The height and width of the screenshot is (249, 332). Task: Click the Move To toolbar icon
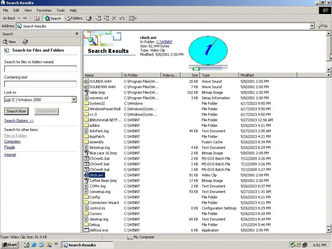pos(99,18)
